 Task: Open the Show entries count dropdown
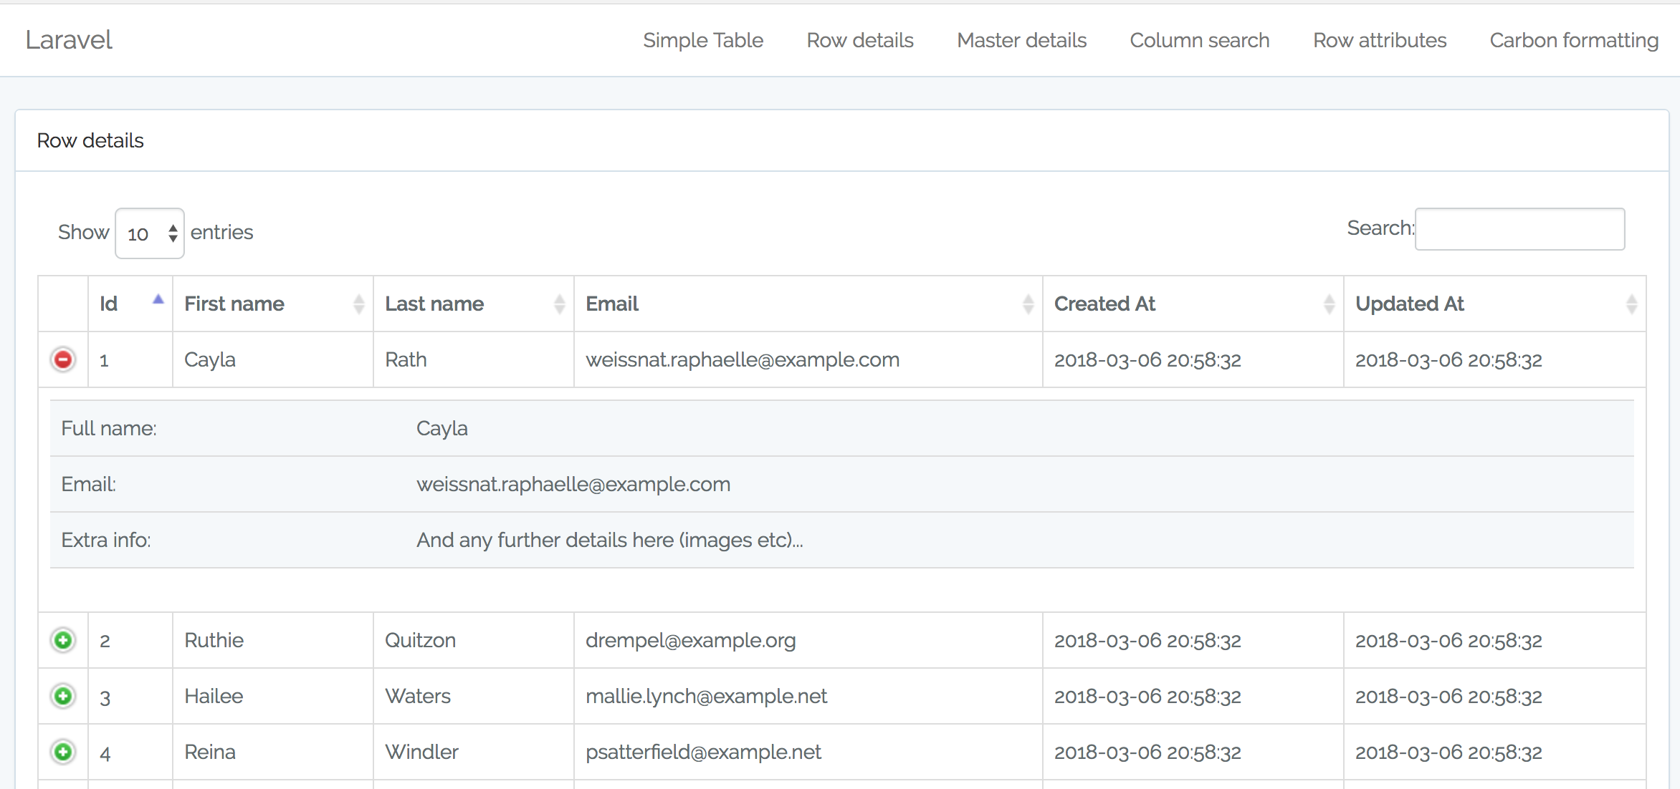pyautogui.click(x=150, y=233)
